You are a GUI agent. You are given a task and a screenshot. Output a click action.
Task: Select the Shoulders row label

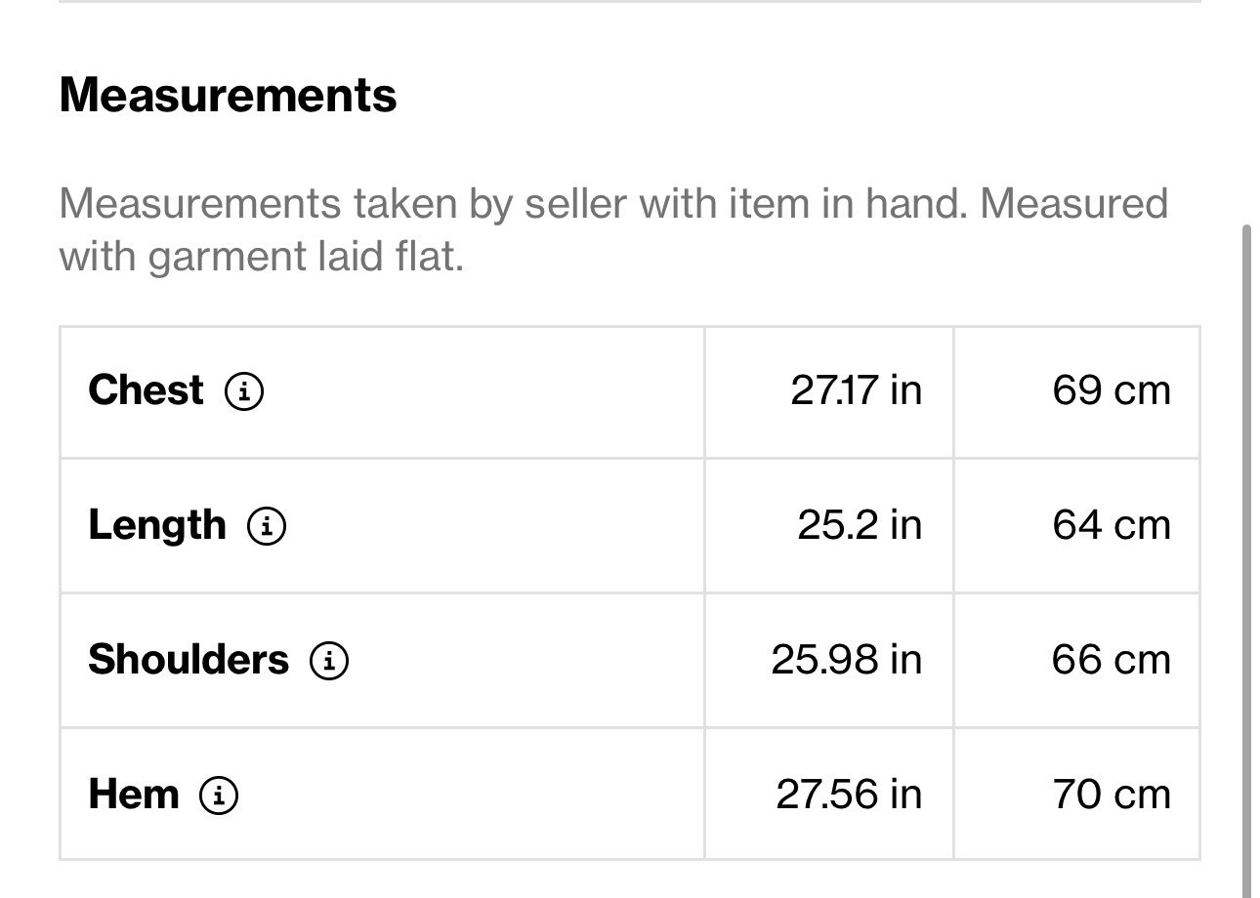coord(189,660)
